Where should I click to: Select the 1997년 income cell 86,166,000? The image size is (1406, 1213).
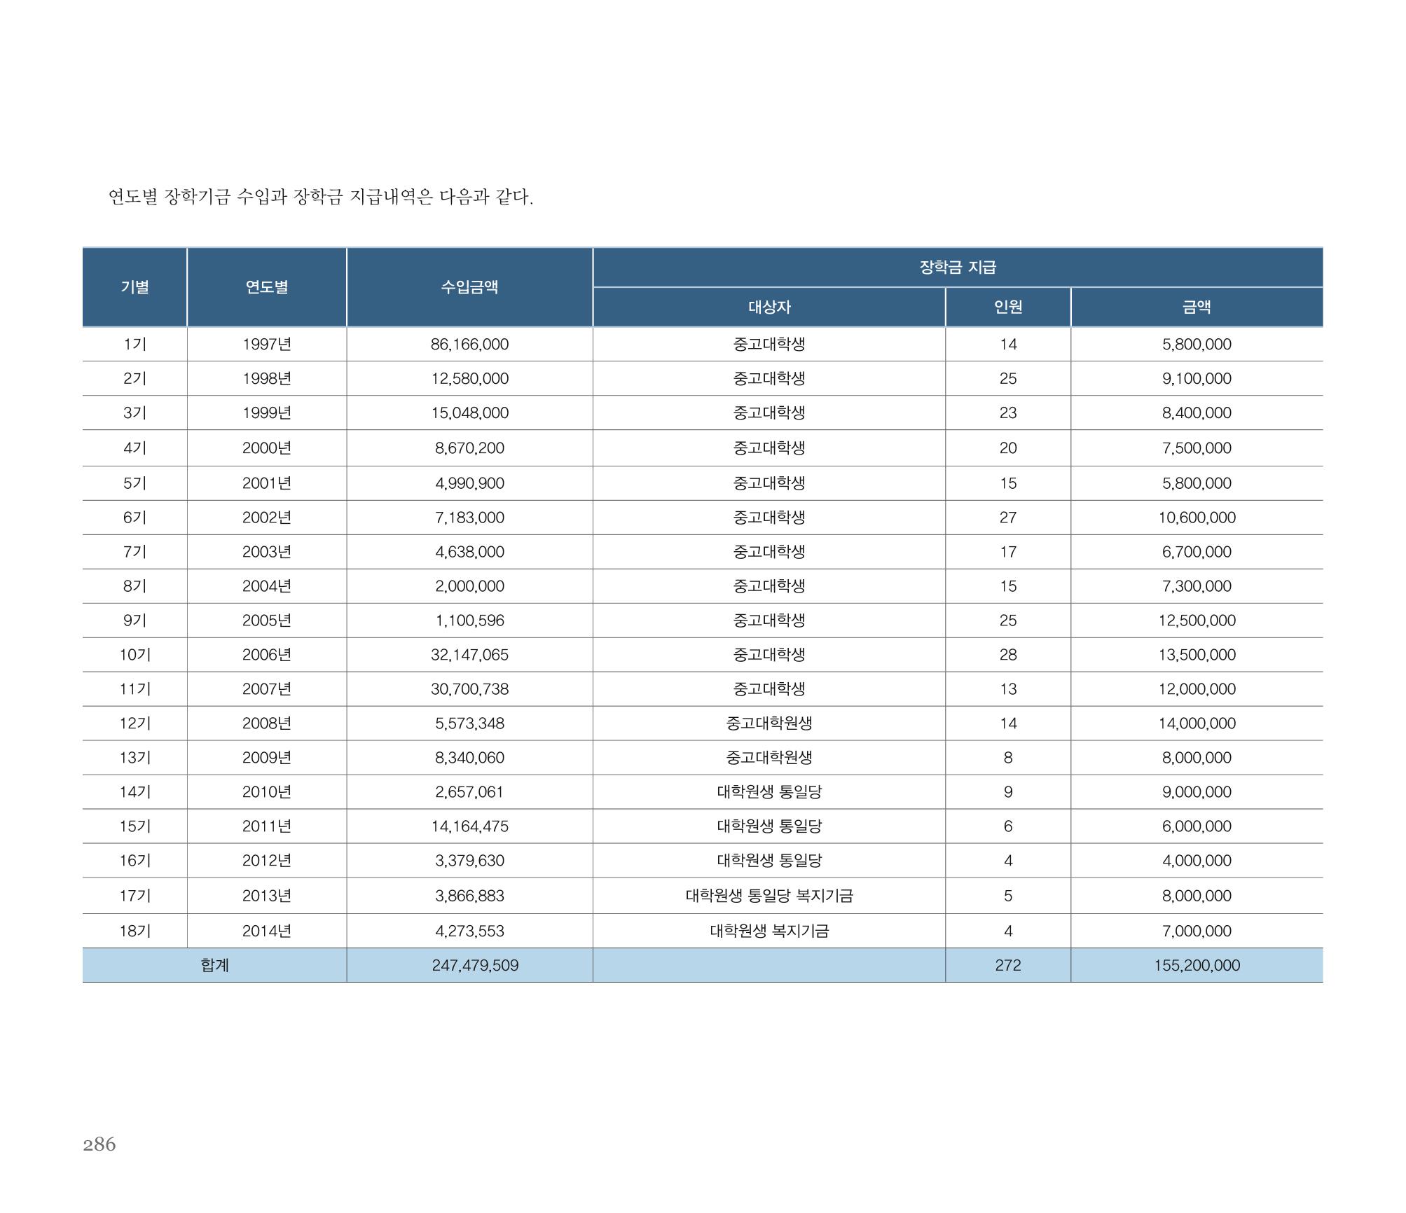coord(469,345)
